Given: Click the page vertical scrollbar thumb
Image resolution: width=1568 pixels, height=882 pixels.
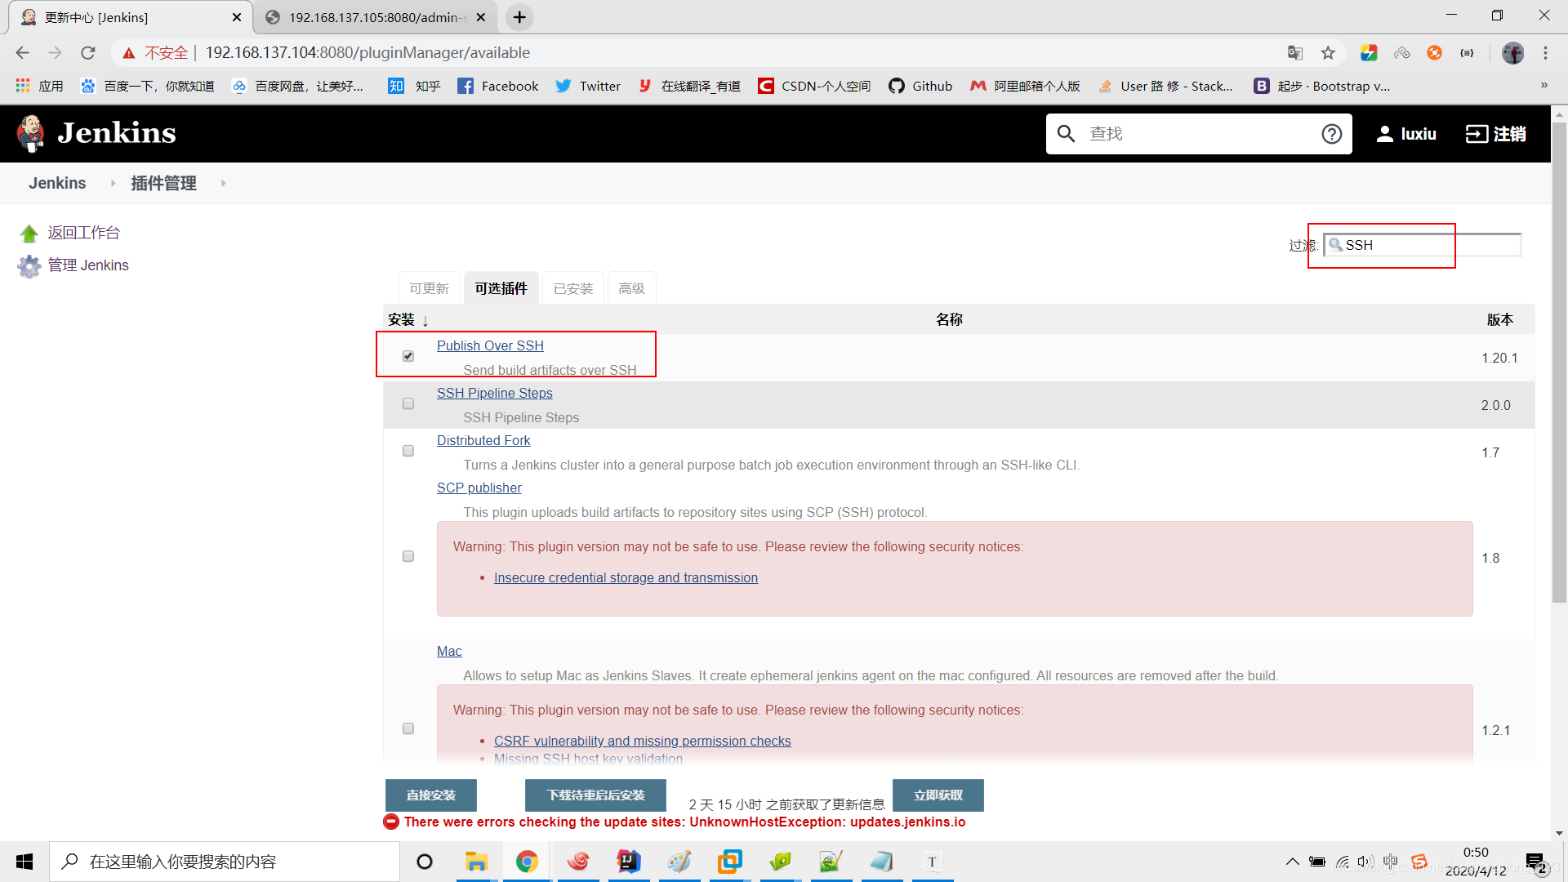Looking at the screenshot, I should [x=1559, y=362].
